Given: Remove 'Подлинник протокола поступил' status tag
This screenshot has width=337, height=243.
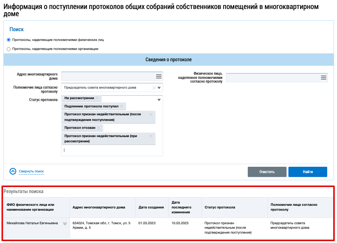Looking at the screenshot, I should pos(122,106).
